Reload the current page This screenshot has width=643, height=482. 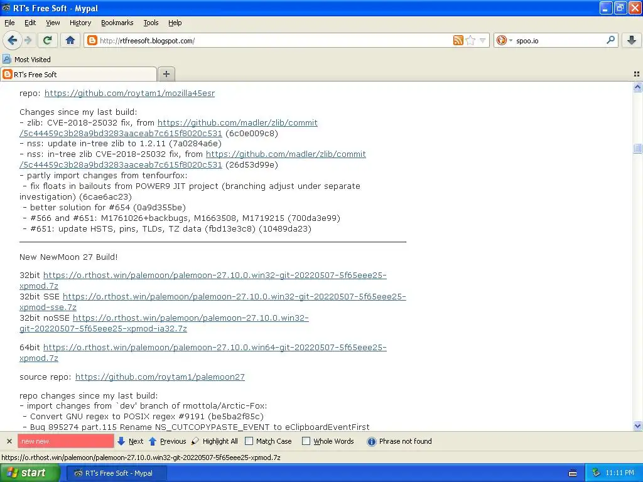[48, 40]
